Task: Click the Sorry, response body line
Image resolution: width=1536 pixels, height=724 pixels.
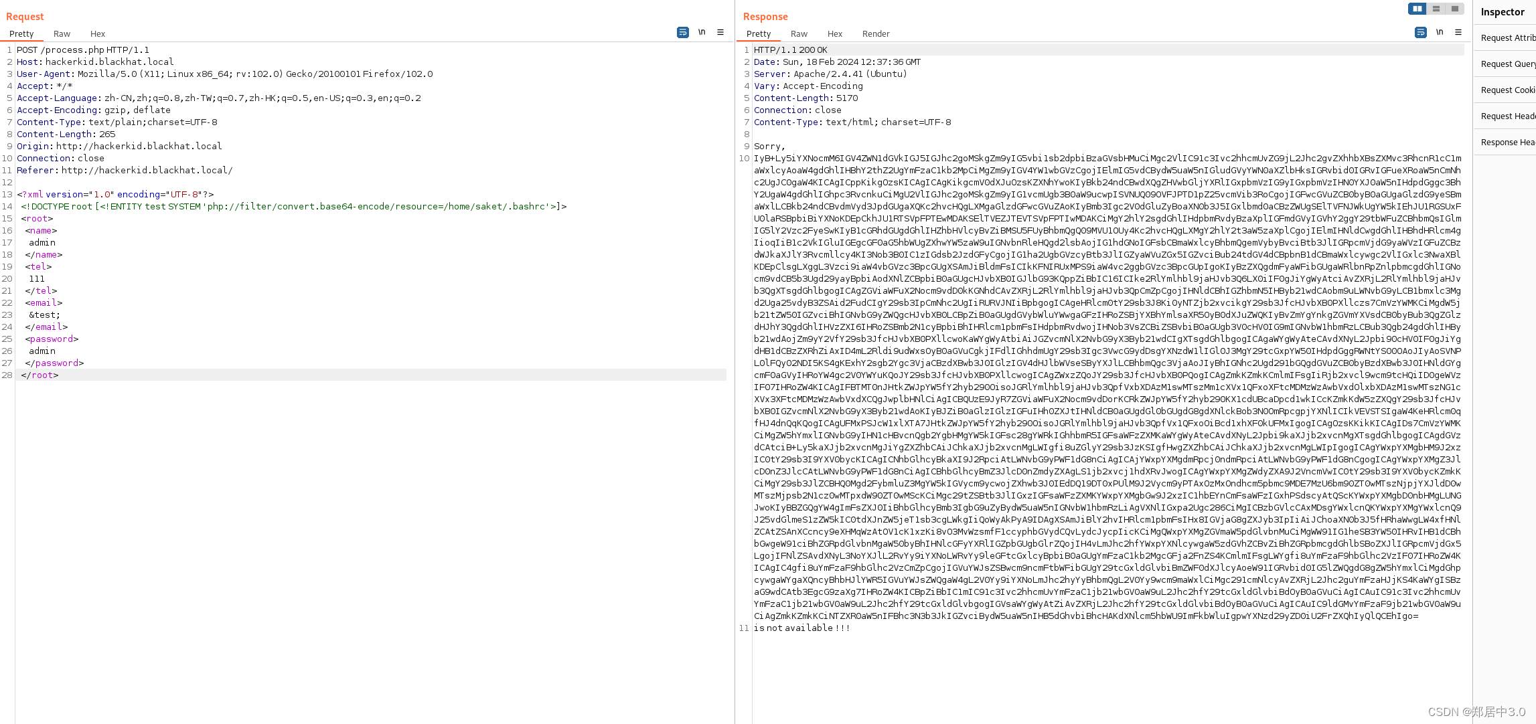Action: pyautogui.click(x=769, y=146)
